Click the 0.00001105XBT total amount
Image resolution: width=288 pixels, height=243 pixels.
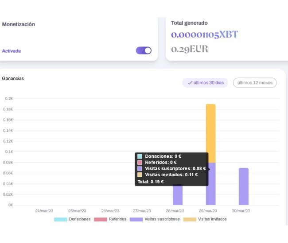pos(204,35)
